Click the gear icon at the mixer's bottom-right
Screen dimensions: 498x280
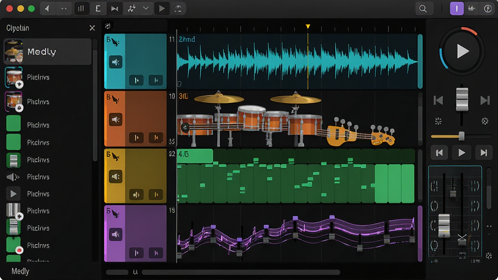tap(489, 255)
